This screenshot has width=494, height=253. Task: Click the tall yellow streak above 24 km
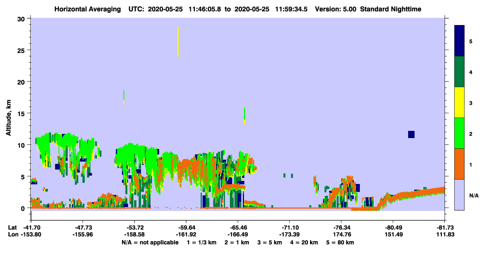[178, 42]
